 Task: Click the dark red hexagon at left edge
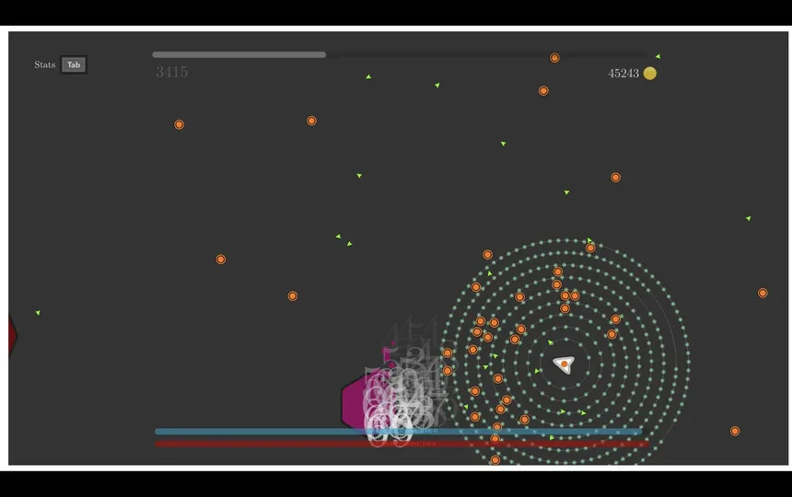coord(12,335)
